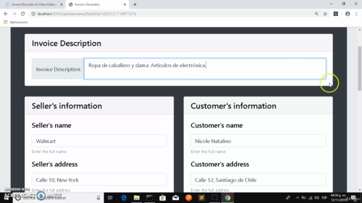Screen dimensions: 362x203
Task: Open the site information icon in the address bar
Action: (x=33, y=14)
